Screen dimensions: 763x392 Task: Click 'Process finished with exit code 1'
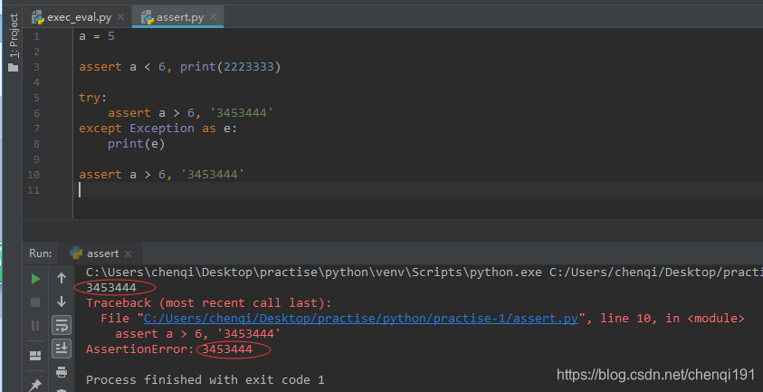[x=205, y=380]
